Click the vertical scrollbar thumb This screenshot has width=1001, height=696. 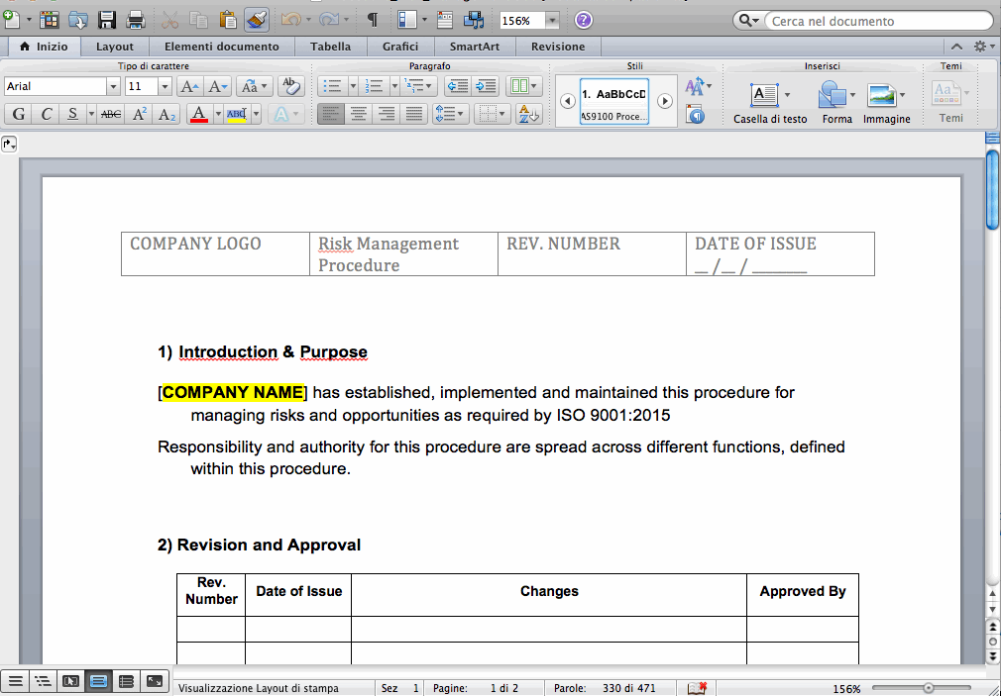(993, 187)
